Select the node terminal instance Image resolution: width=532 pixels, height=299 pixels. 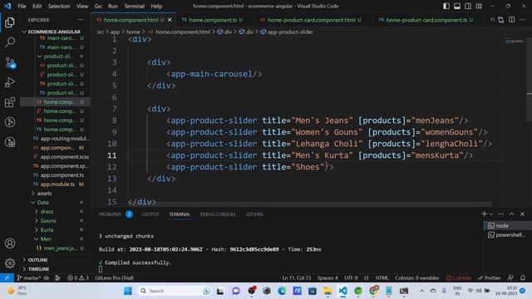tap(507, 225)
